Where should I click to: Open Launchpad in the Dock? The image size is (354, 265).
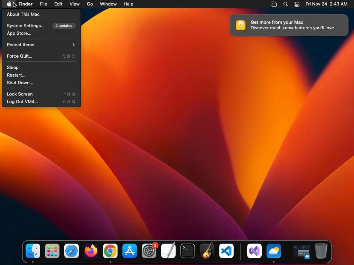click(x=52, y=251)
